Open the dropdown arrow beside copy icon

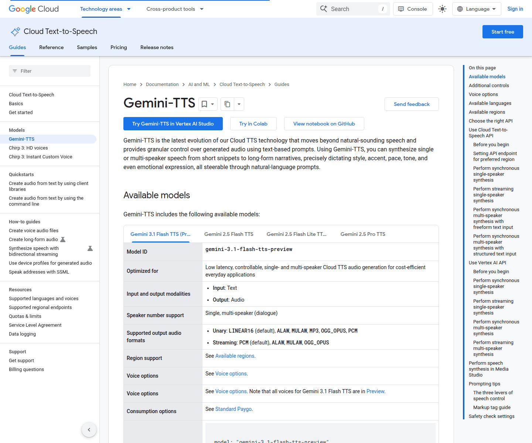coord(239,104)
